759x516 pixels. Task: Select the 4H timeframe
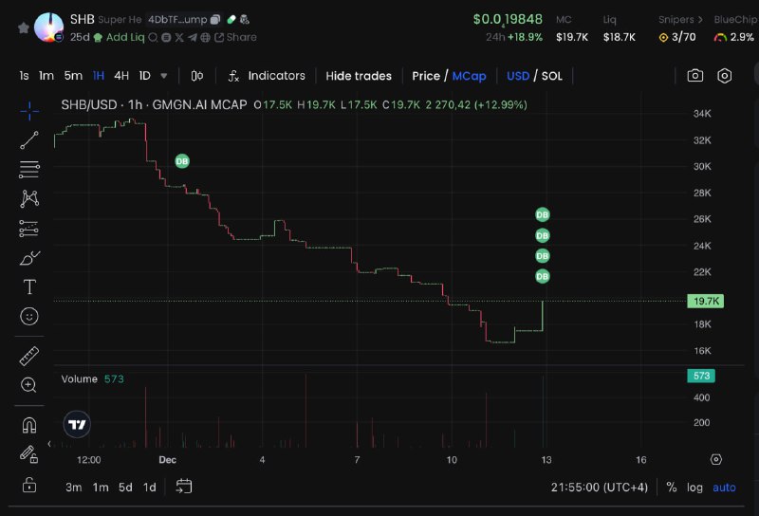(x=121, y=76)
